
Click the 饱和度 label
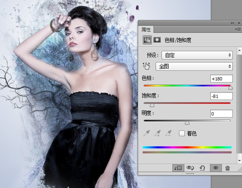(150, 95)
